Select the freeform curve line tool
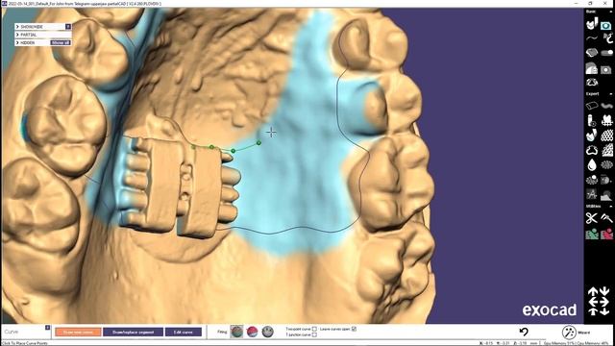615x346 pixels. pos(592,38)
